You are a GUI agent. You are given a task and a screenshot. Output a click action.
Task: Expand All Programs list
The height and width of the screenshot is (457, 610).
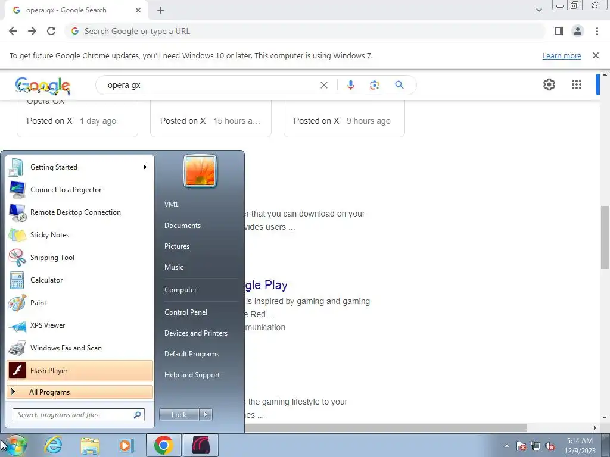[x=80, y=392]
